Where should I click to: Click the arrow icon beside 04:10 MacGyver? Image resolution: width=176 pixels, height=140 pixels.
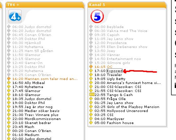tap(91, 119)
